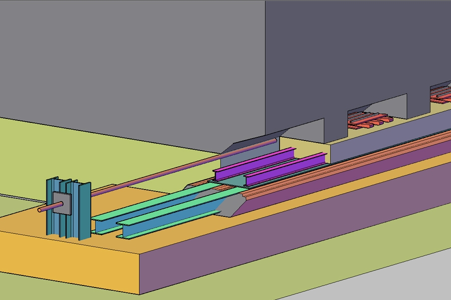Select the left magenta I-beam
This screenshot has width=451, height=300.
(x=251, y=163)
